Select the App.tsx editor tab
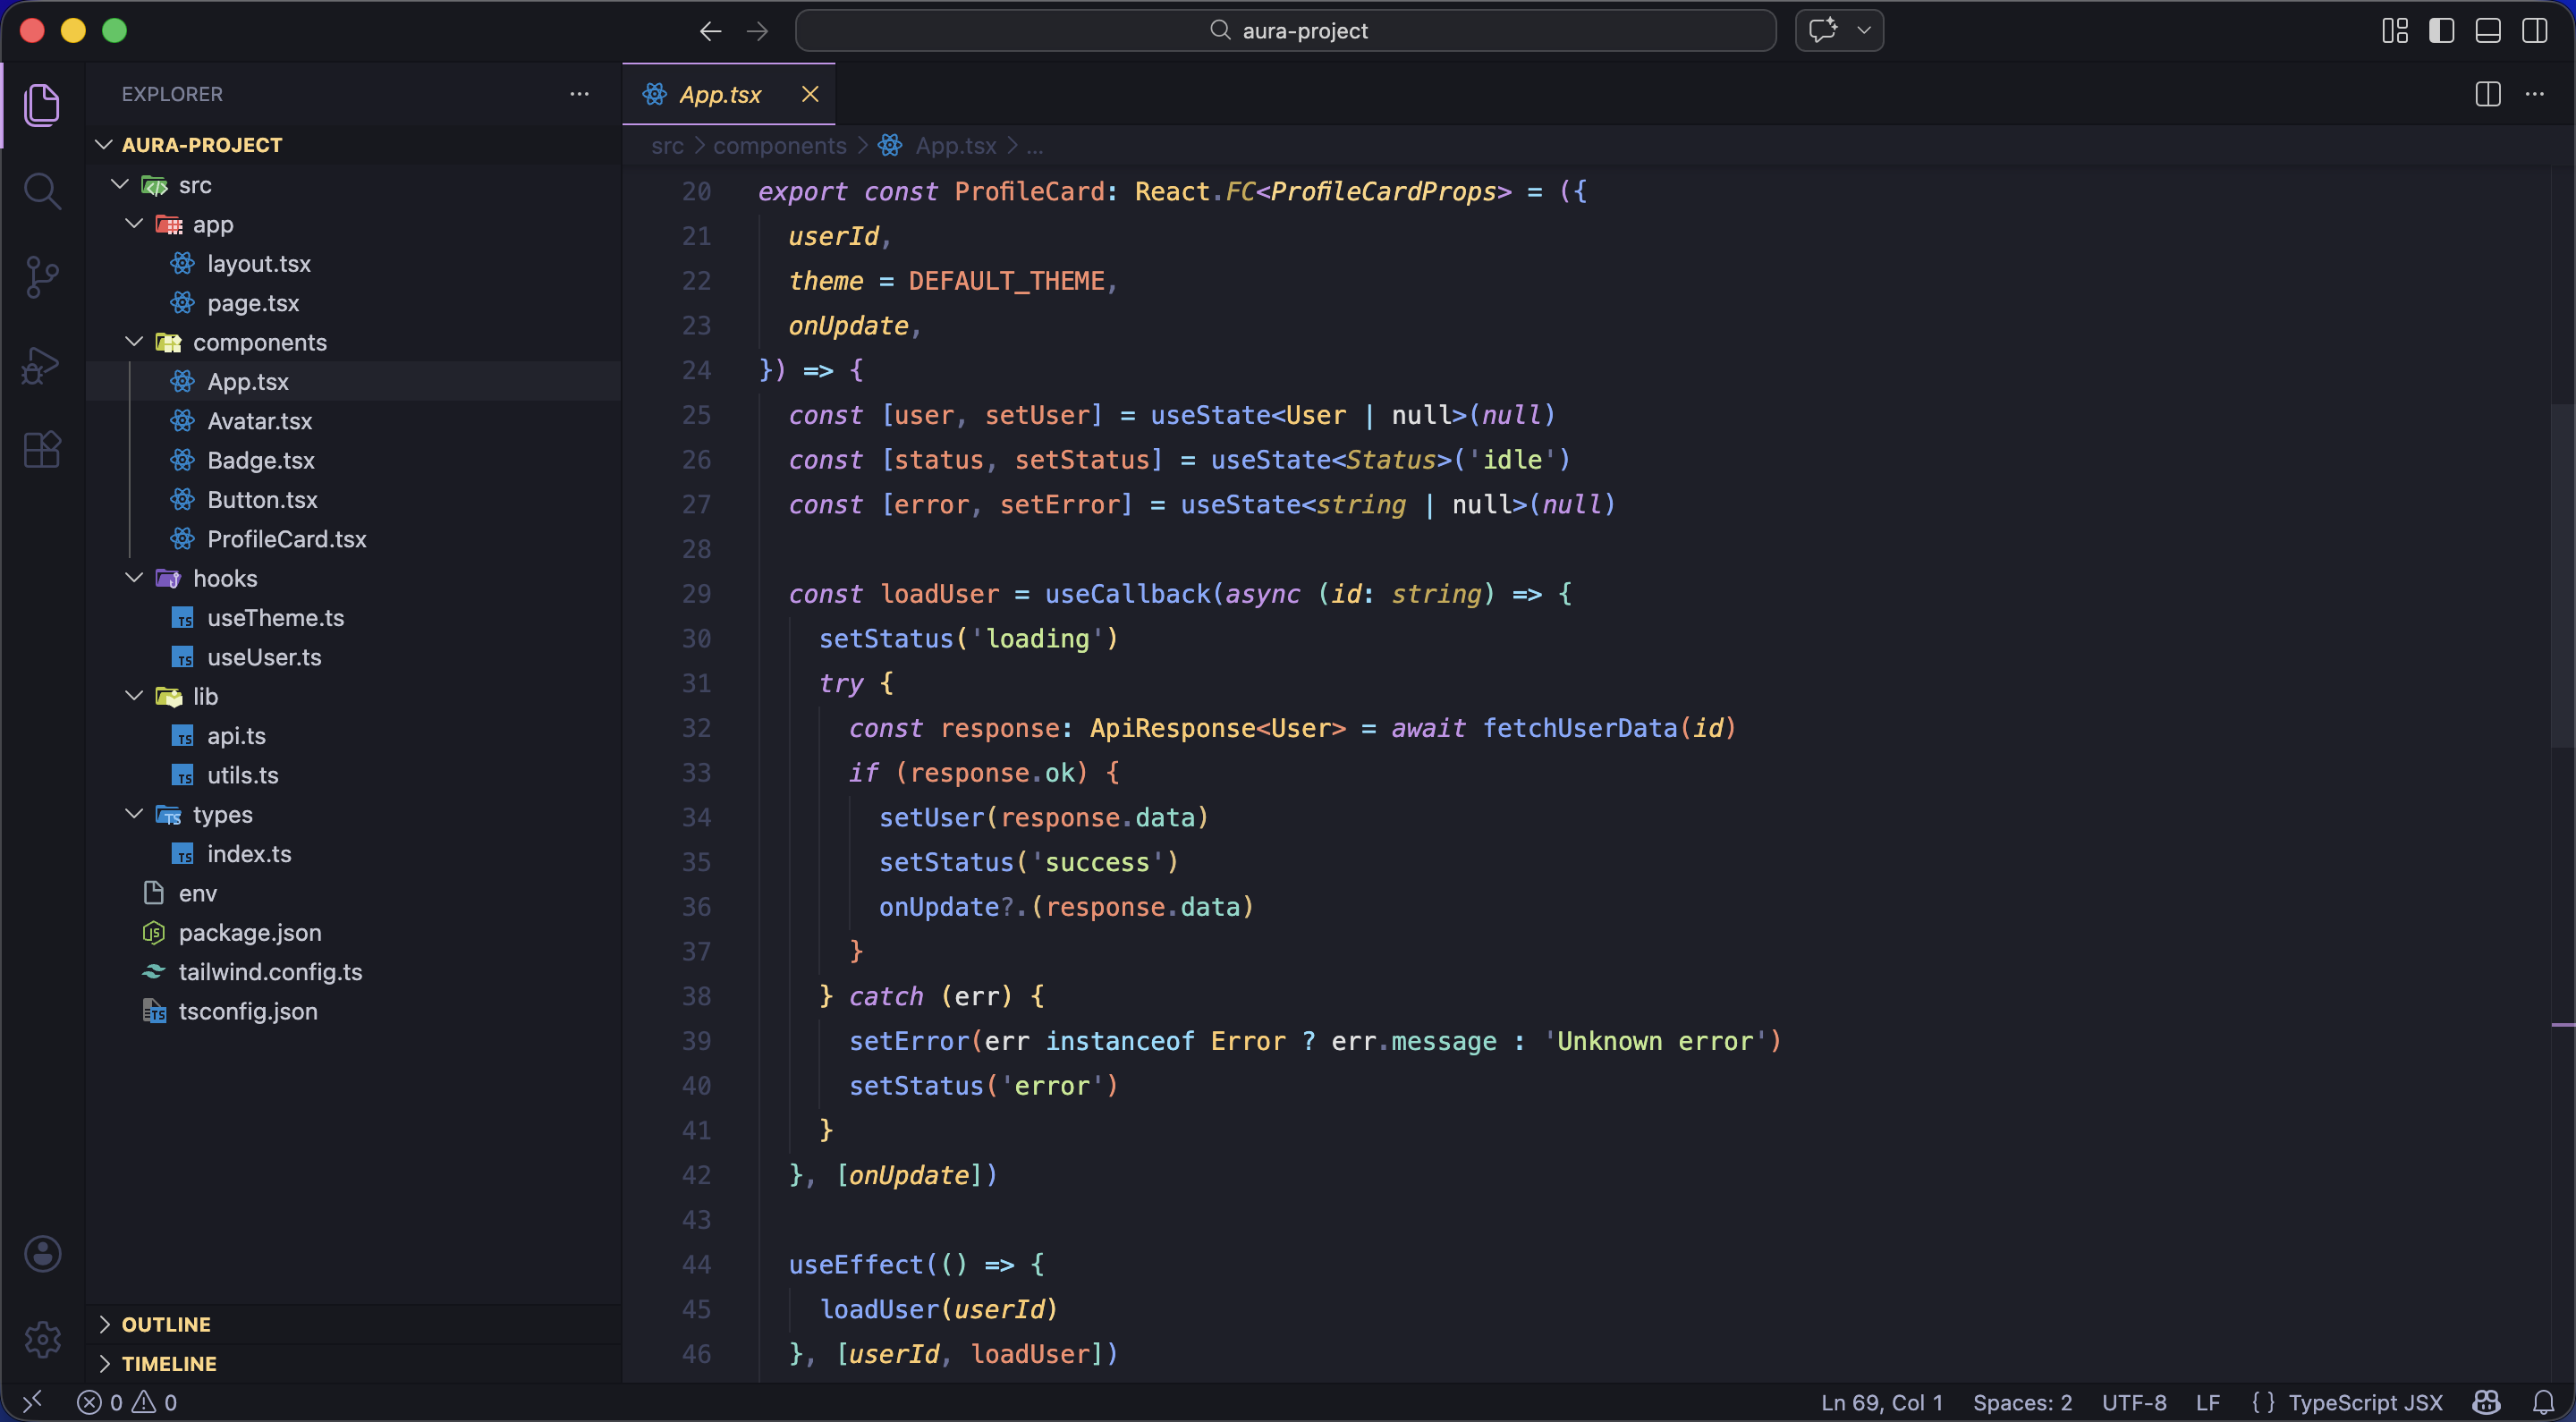The image size is (2576, 1422). coord(720,94)
